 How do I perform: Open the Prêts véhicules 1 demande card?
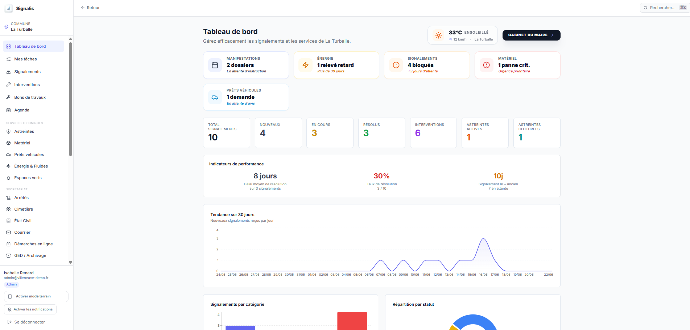pos(246,97)
